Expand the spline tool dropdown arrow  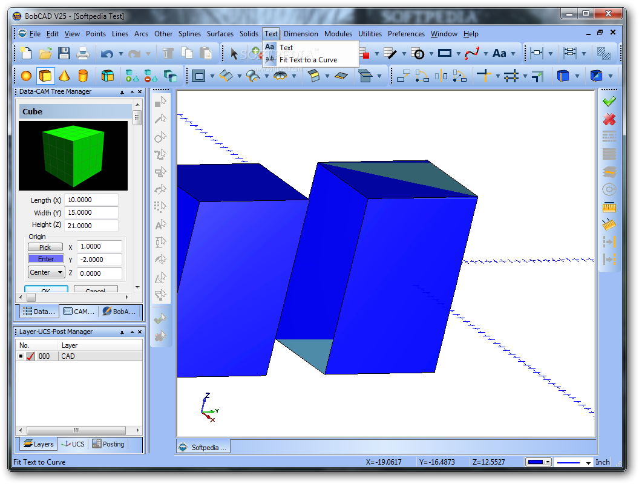click(486, 54)
